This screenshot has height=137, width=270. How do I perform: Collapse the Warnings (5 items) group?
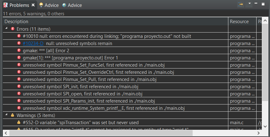[6, 114]
